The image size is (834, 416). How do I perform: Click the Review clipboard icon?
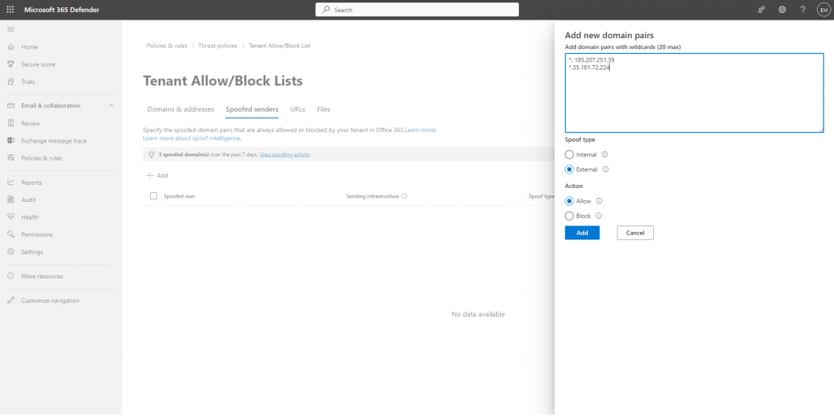click(11, 124)
